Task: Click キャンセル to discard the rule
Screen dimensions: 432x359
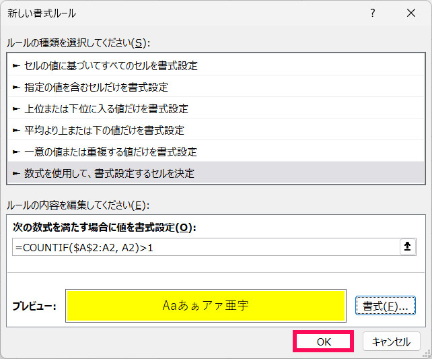Action: coord(391,341)
